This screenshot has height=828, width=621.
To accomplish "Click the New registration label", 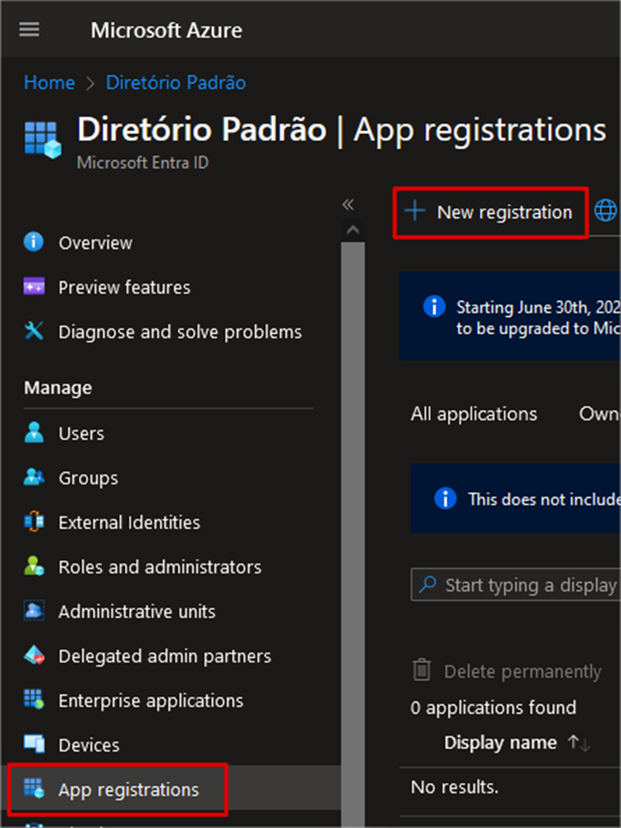I will 504,212.
